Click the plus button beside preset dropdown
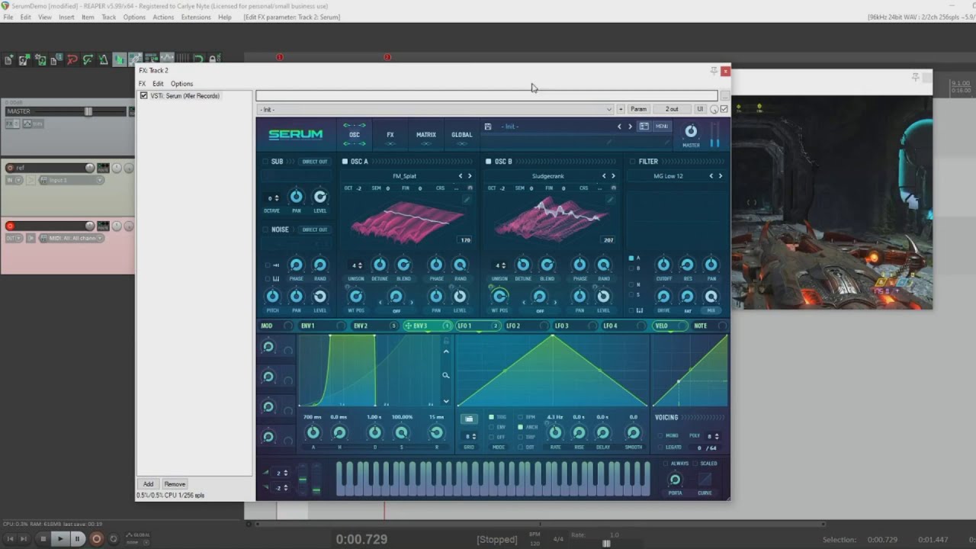 [x=621, y=109]
